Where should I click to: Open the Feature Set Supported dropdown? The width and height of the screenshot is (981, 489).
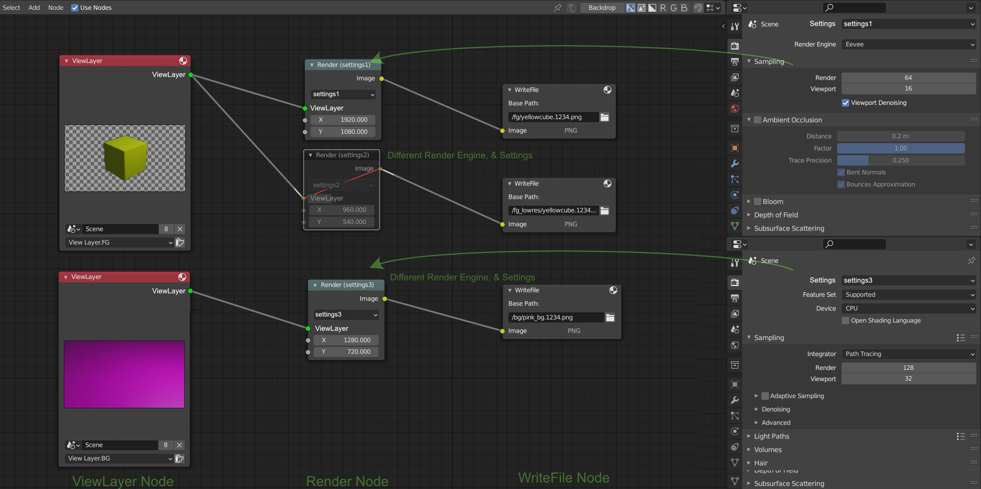(909, 294)
